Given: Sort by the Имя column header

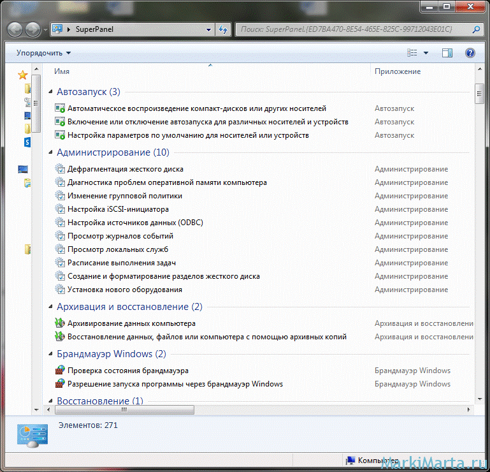Looking at the screenshot, I should [62, 71].
